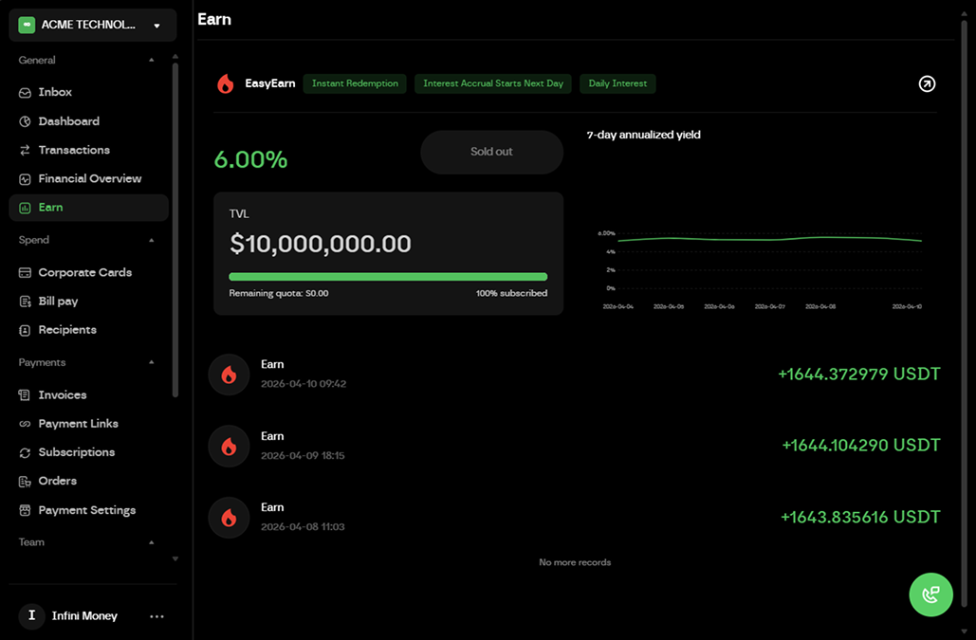Click the TVL green progress bar
The image size is (976, 640).
coord(388,277)
